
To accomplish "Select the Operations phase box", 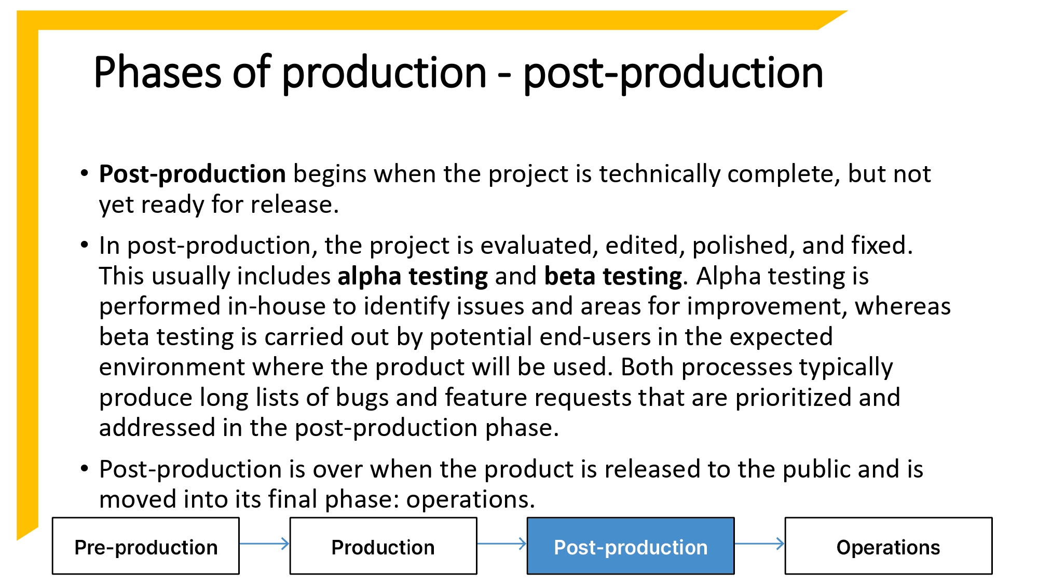I will click(888, 546).
